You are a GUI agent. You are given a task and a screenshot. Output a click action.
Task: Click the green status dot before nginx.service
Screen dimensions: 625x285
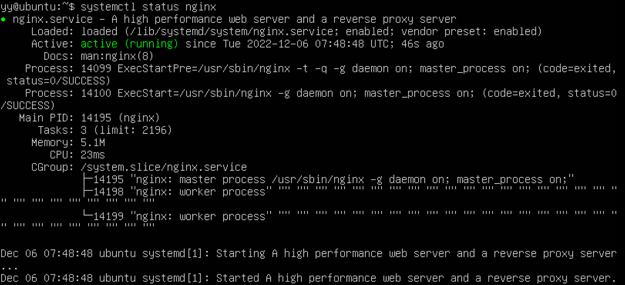(x=3, y=19)
